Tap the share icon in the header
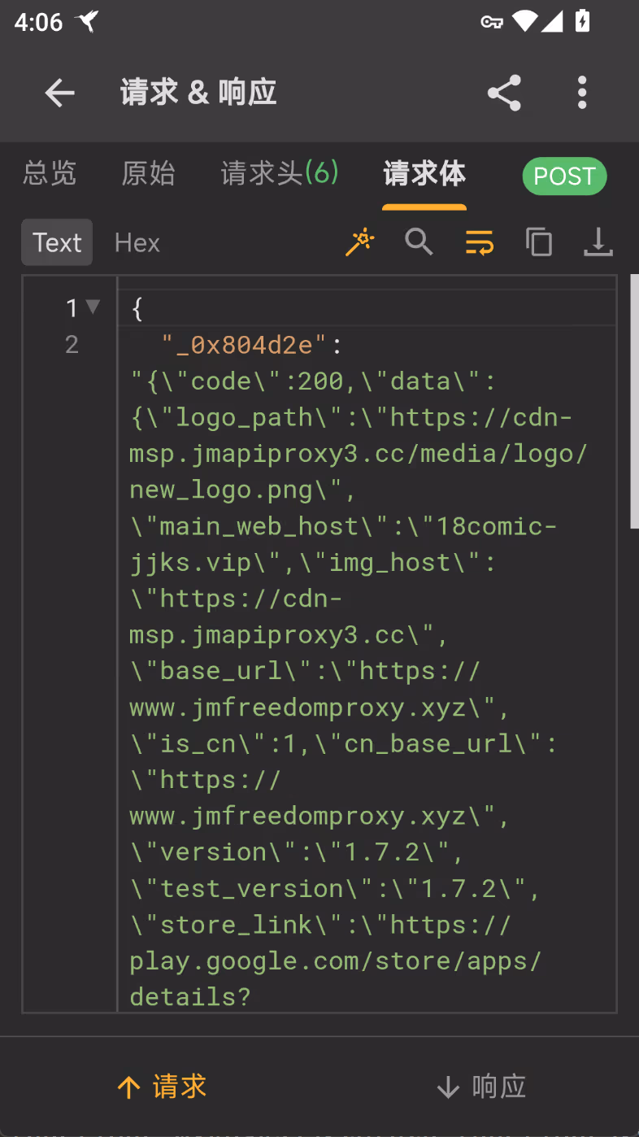Screen dimensions: 639x1137 pyautogui.click(x=504, y=93)
